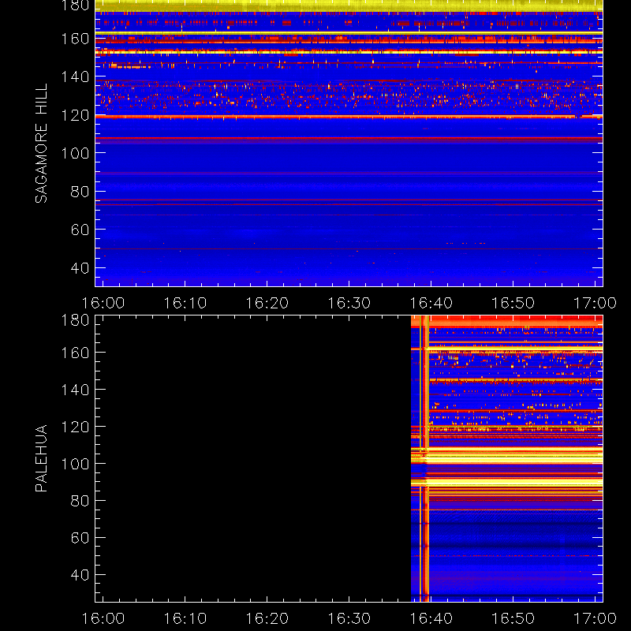Click the 140 tick label on Palehua axis

coord(75,390)
